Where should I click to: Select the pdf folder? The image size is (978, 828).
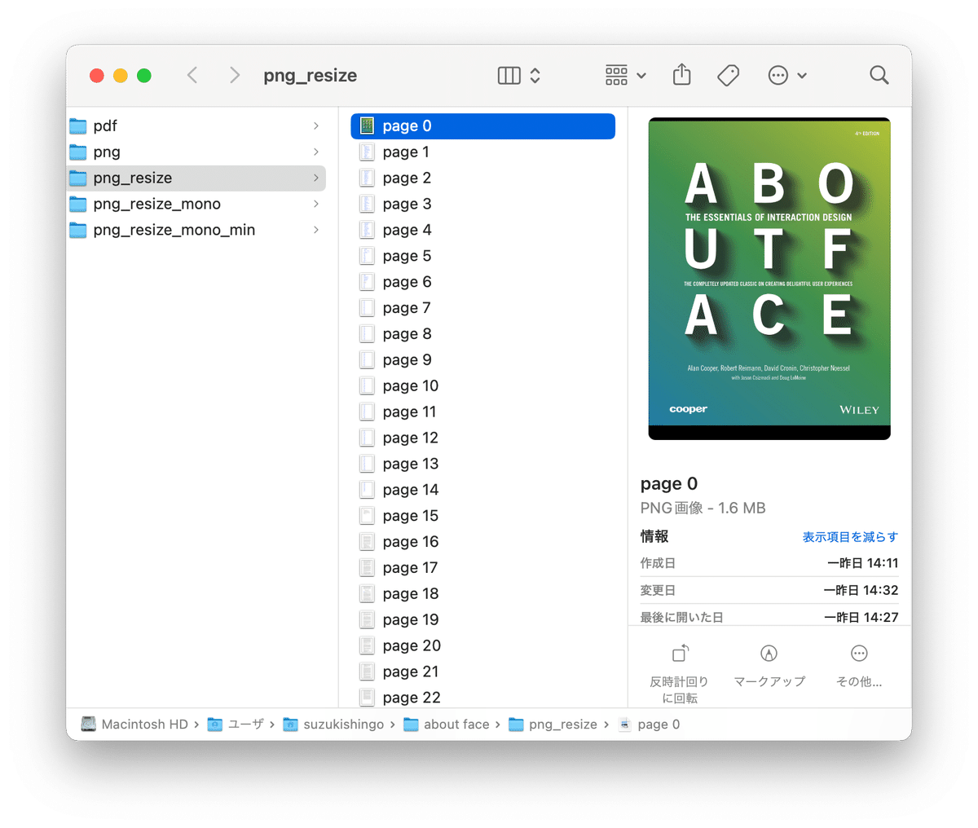pyautogui.click(x=196, y=126)
